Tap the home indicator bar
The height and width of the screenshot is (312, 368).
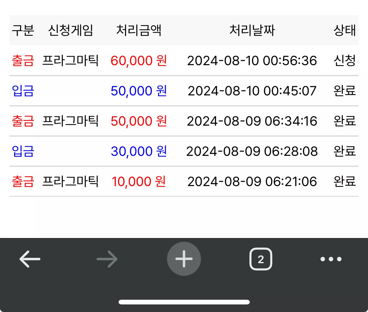coord(184,302)
